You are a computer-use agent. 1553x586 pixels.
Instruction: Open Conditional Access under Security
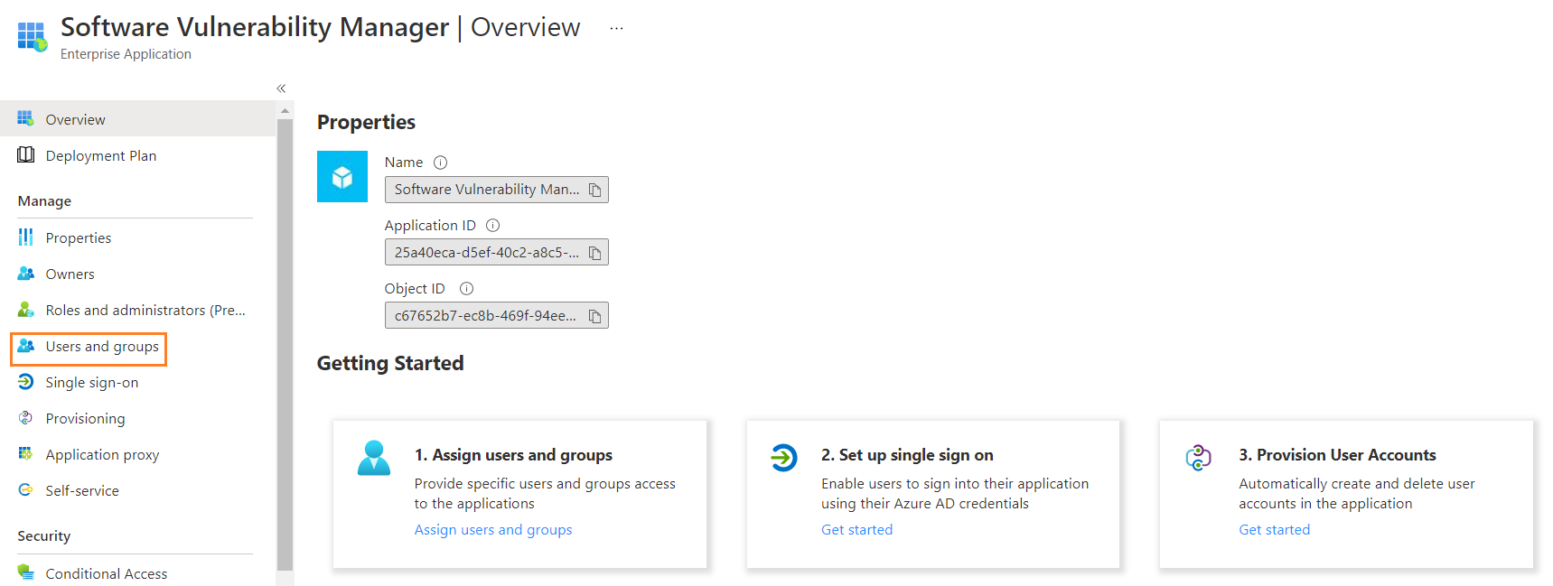[x=106, y=573]
